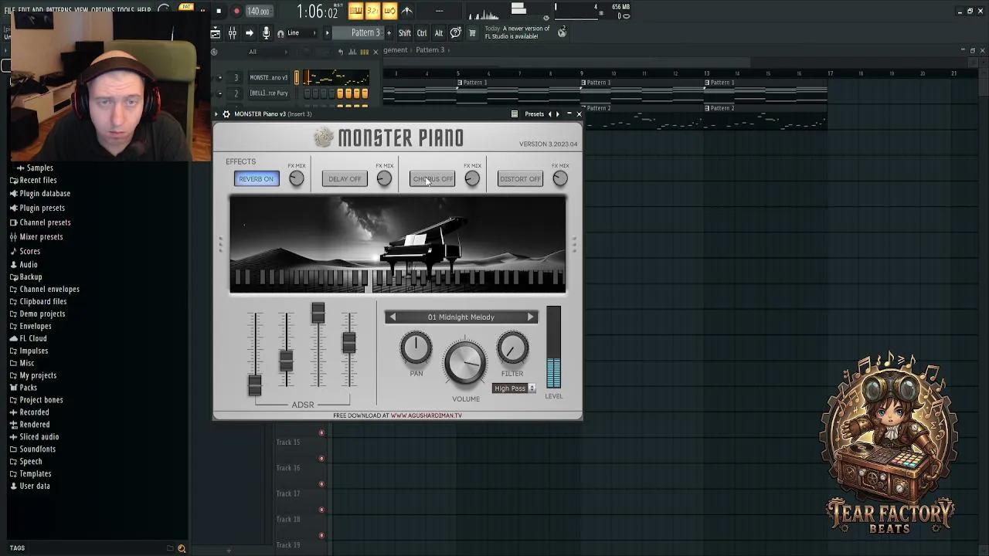Set the tempo field showing 140.000

[x=258, y=12]
